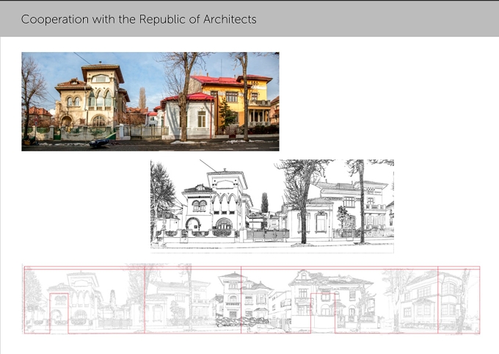Click the small red rectangle near panorama's fourth house
The width and height of the screenshot is (499, 354).
pos(323,313)
